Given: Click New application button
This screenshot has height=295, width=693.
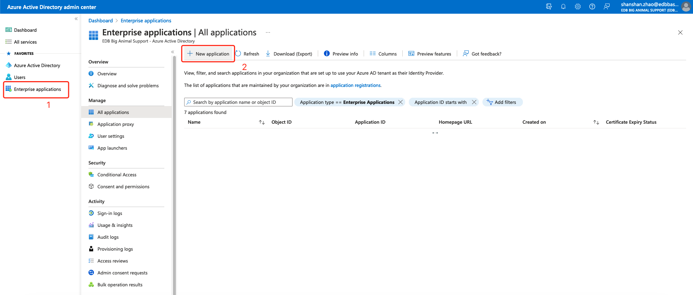Looking at the screenshot, I should tap(208, 54).
